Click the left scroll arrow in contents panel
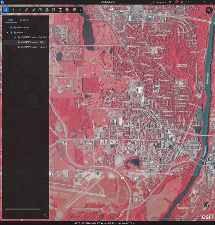 [x=4, y=209]
